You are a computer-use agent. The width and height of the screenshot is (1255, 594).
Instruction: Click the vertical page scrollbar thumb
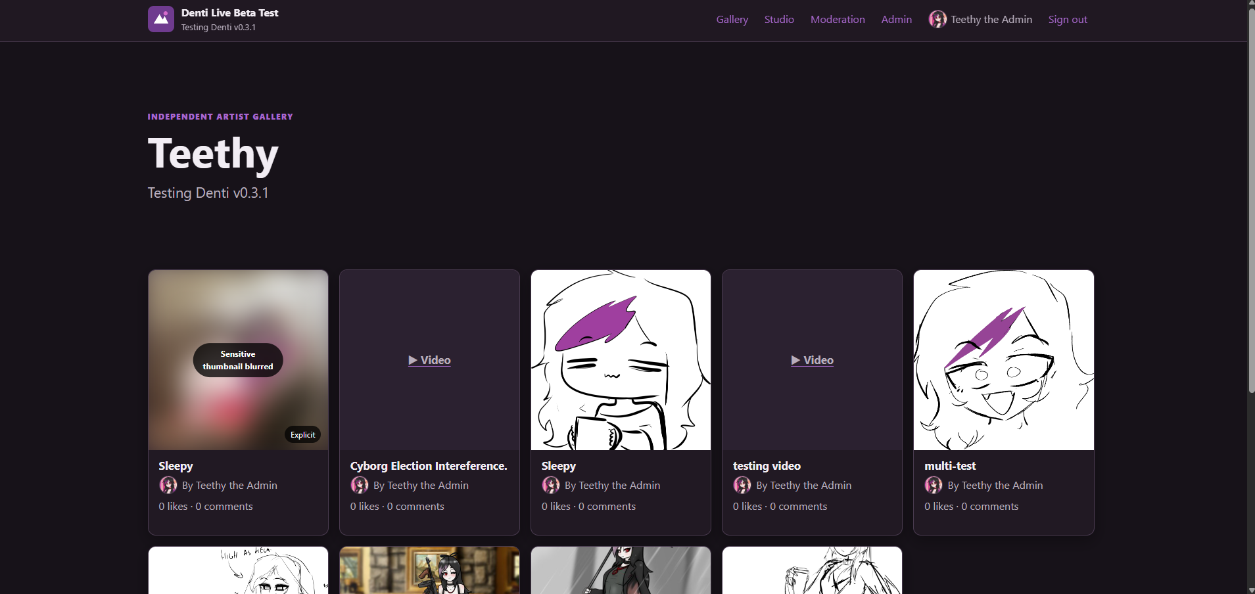1251,200
